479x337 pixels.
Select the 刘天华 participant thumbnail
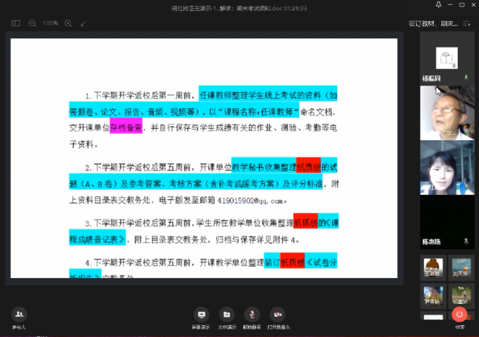[x=461, y=268]
